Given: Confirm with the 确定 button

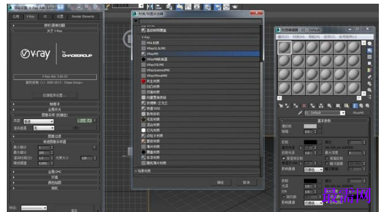Looking at the screenshot, I should [220, 182].
